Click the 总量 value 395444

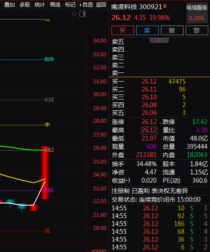coord(197,147)
